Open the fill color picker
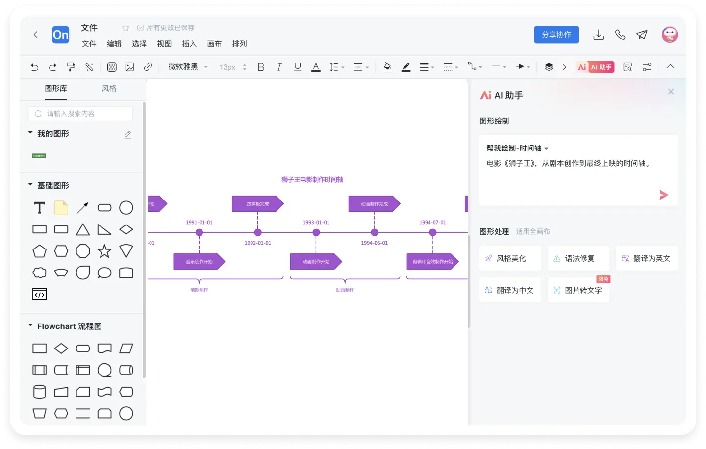 [x=387, y=67]
